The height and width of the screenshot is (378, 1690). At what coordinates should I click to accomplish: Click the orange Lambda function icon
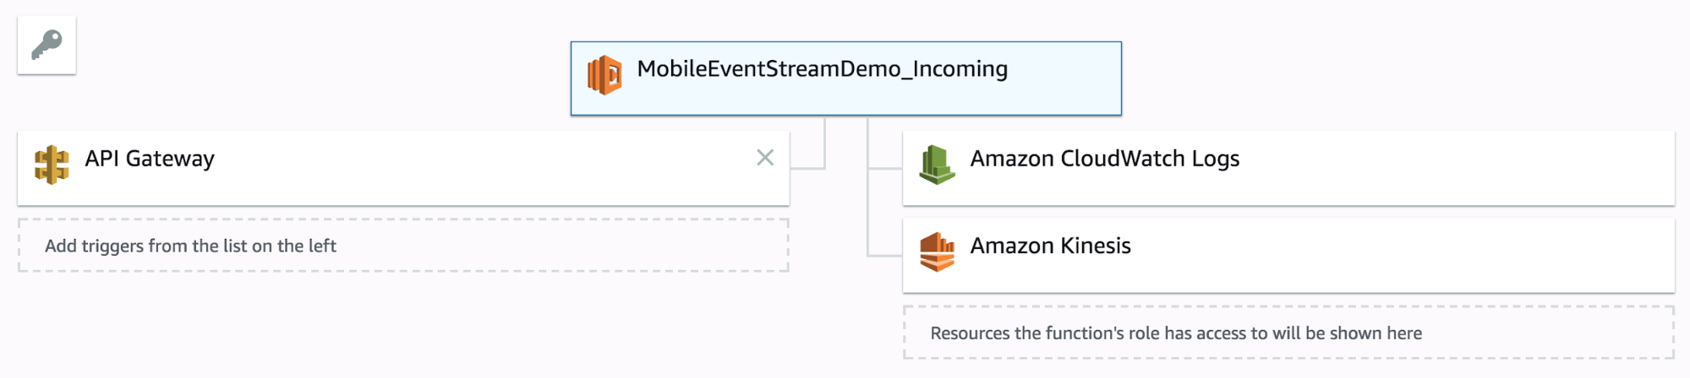point(604,75)
